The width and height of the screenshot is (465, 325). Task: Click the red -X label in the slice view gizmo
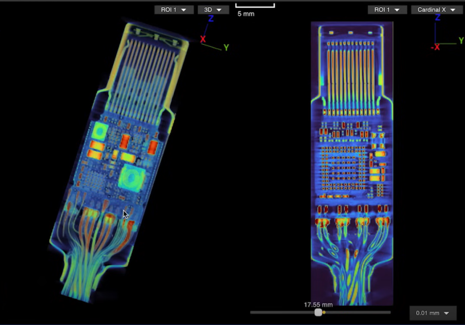[435, 47]
